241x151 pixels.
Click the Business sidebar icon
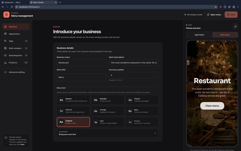(x=5, y=27)
